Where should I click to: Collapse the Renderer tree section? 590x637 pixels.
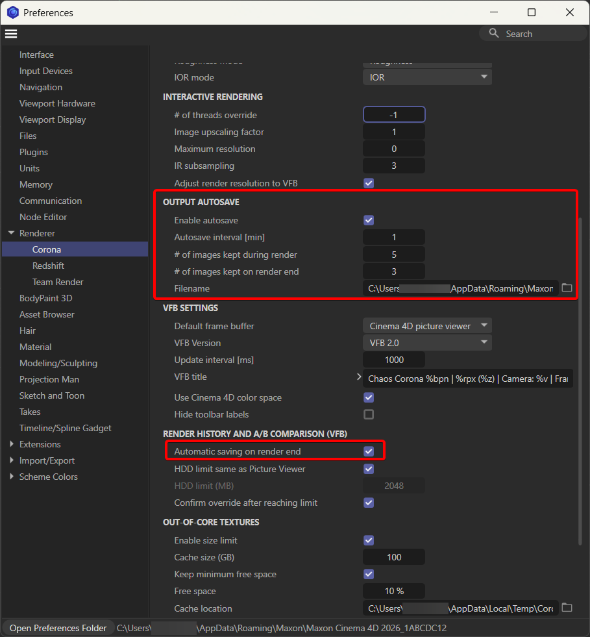point(12,232)
